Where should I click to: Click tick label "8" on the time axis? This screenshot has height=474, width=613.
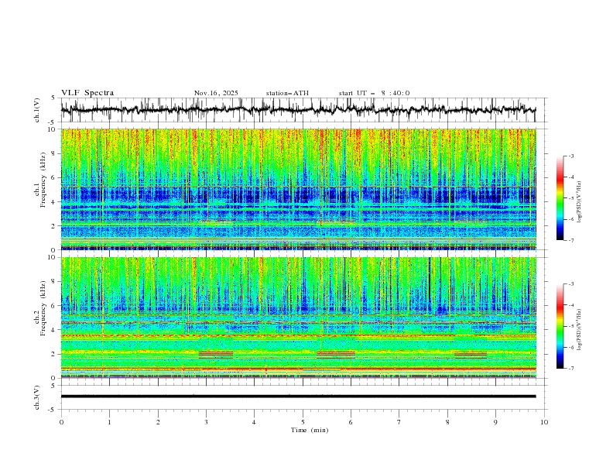[447, 422]
